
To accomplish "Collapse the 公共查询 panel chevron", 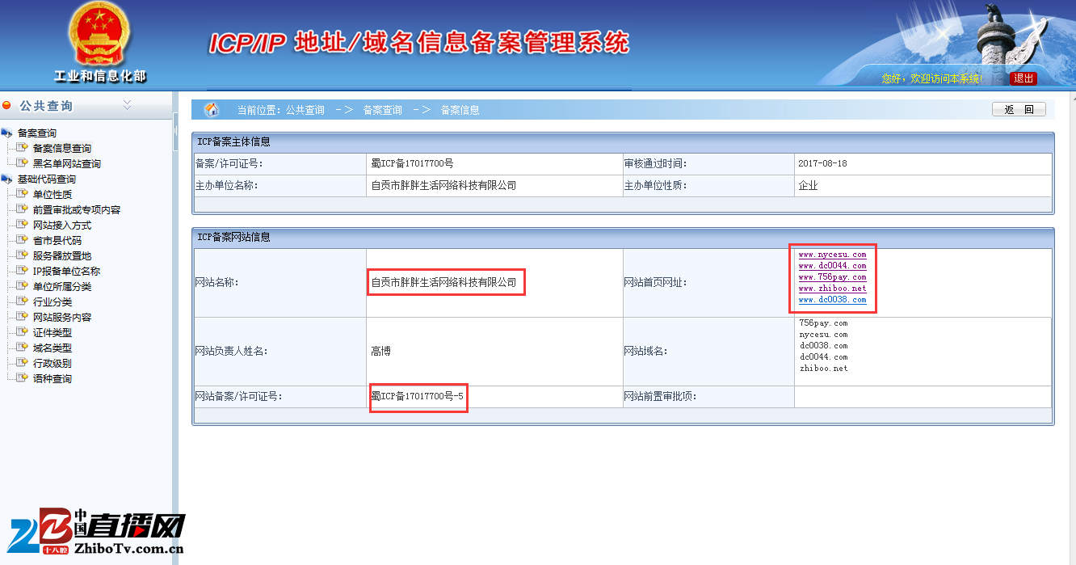I will click(127, 105).
